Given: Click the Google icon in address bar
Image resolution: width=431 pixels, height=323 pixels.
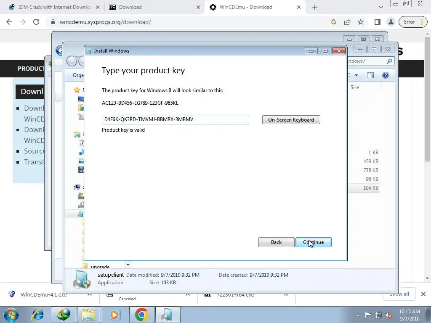Looking at the screenshot, I should click(x=334, y=22).
